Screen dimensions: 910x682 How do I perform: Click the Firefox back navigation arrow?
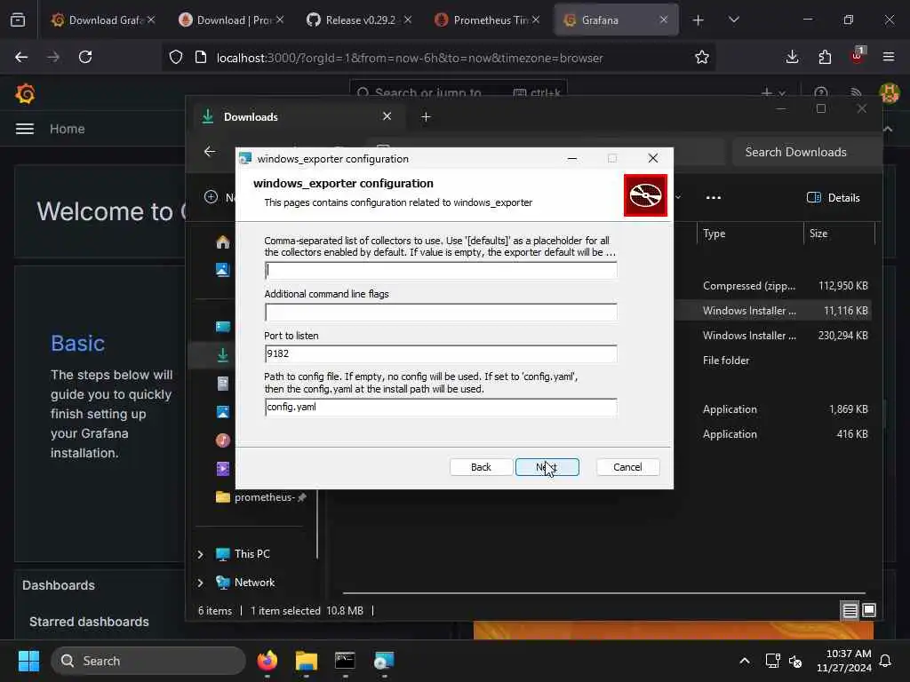coord(21,57)
